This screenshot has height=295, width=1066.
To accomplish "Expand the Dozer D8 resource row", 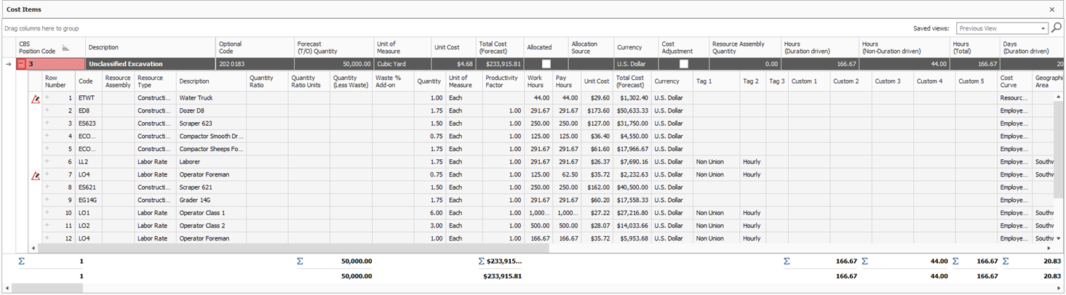I will point(47,110).
